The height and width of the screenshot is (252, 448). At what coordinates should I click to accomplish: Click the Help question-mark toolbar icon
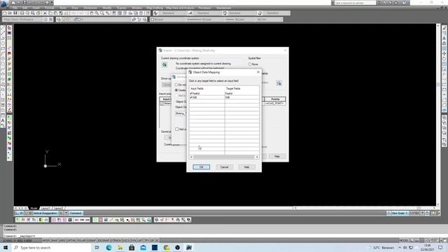tap(148, 13)
